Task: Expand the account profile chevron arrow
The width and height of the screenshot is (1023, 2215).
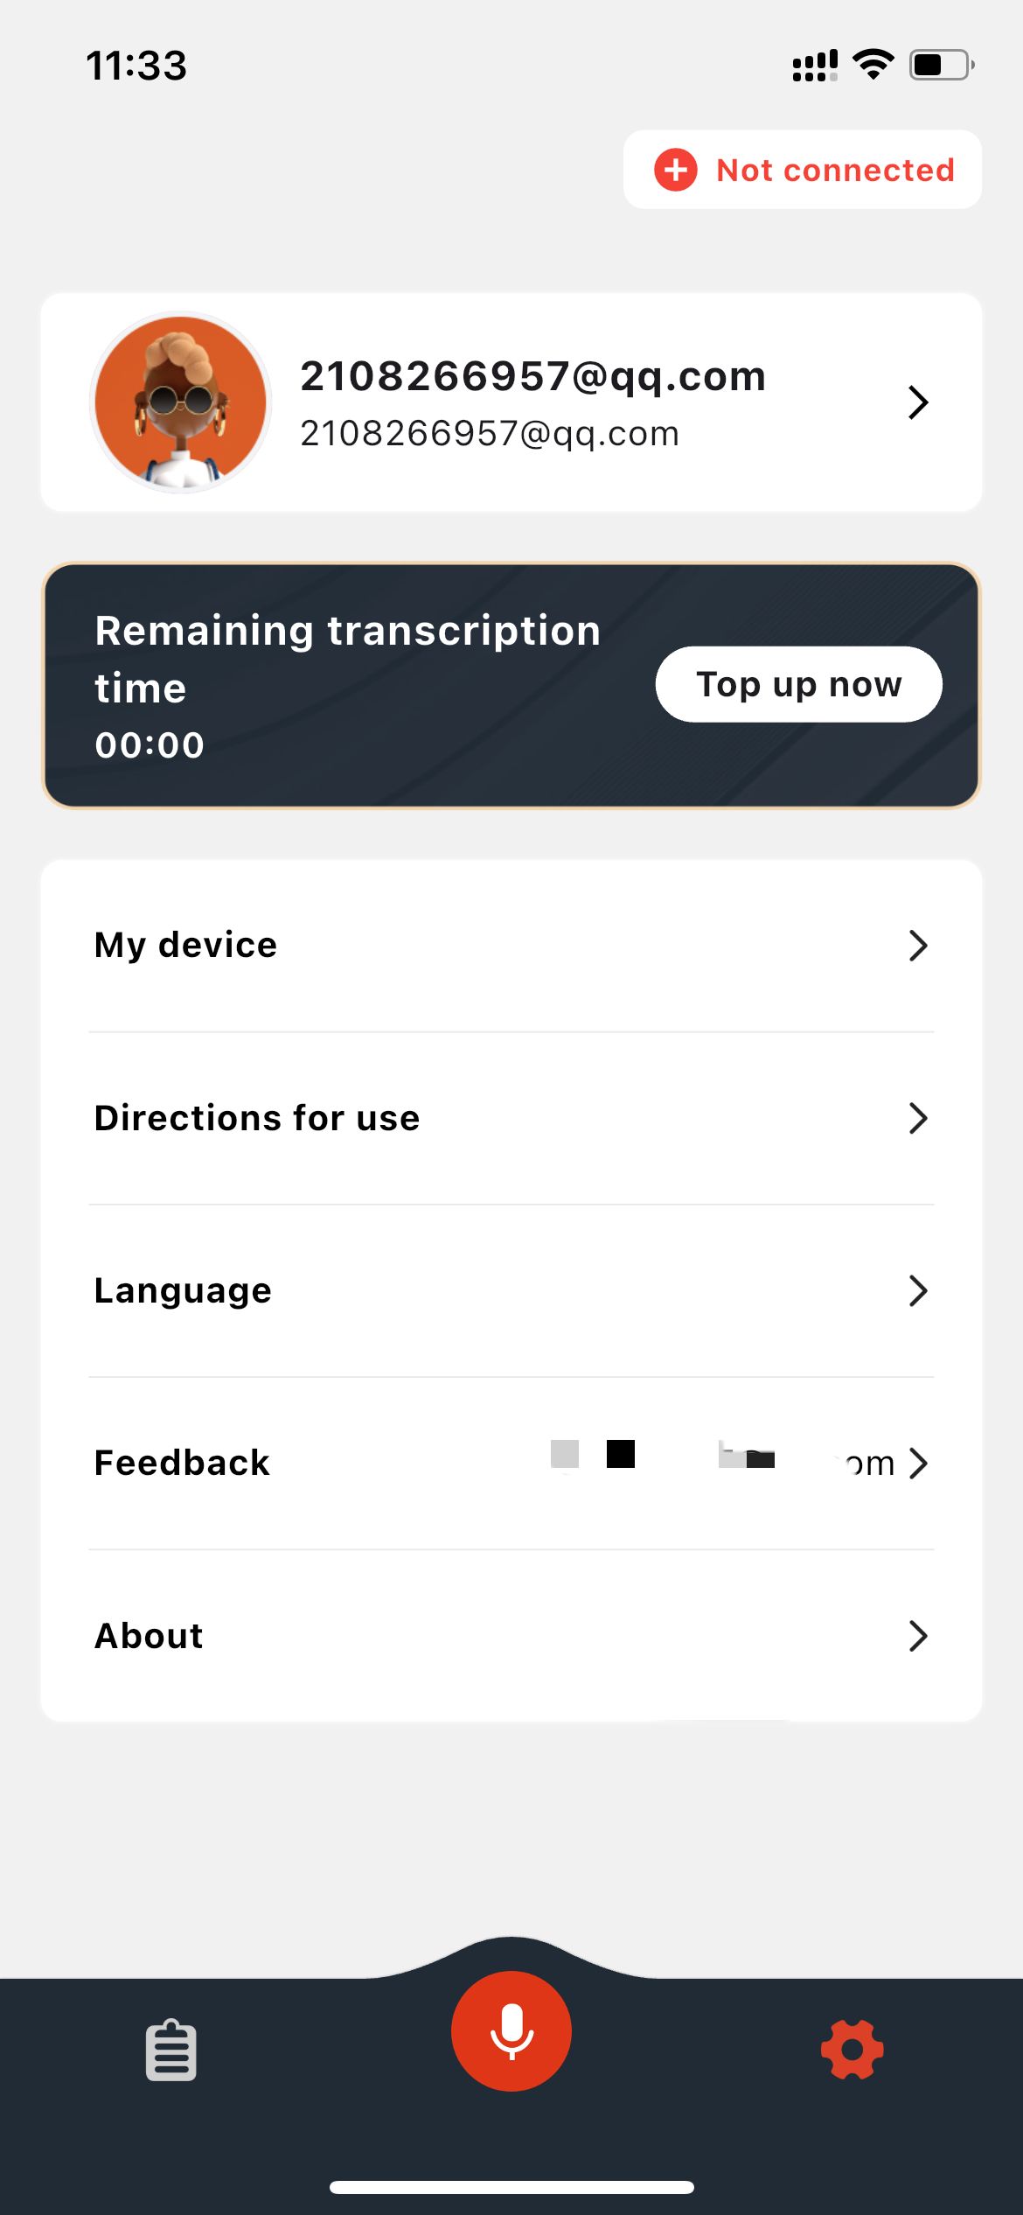Action: [917, 402]
